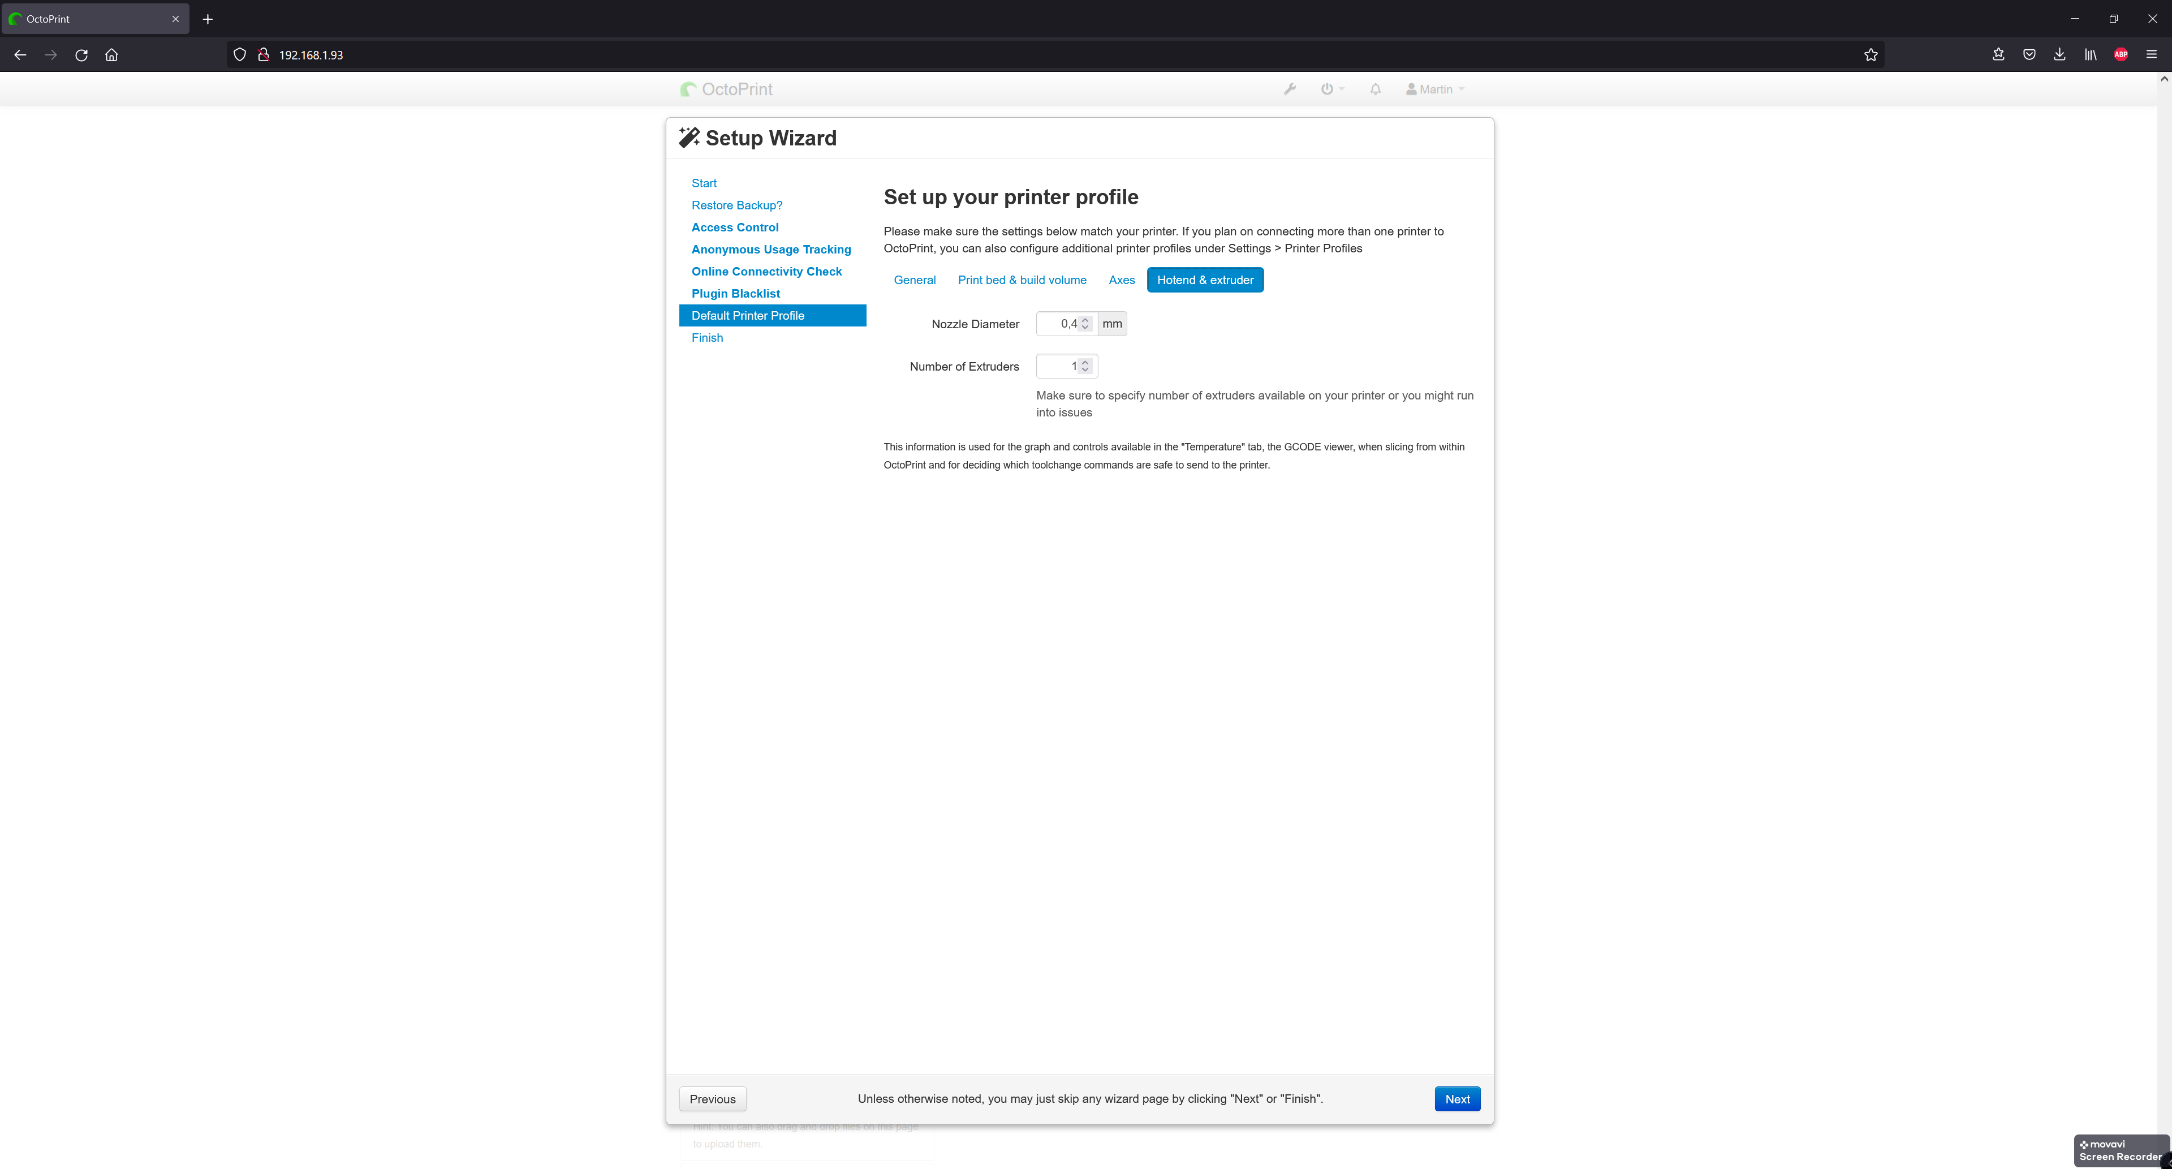2172x1169 pixels.
Task: Click the tracking protection shield icon
Action: coord(239,55)
